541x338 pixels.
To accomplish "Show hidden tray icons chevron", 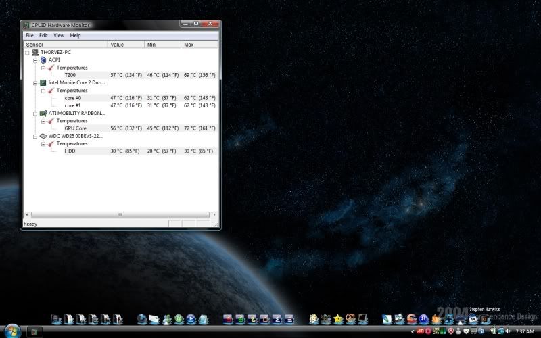I will 413,331.
